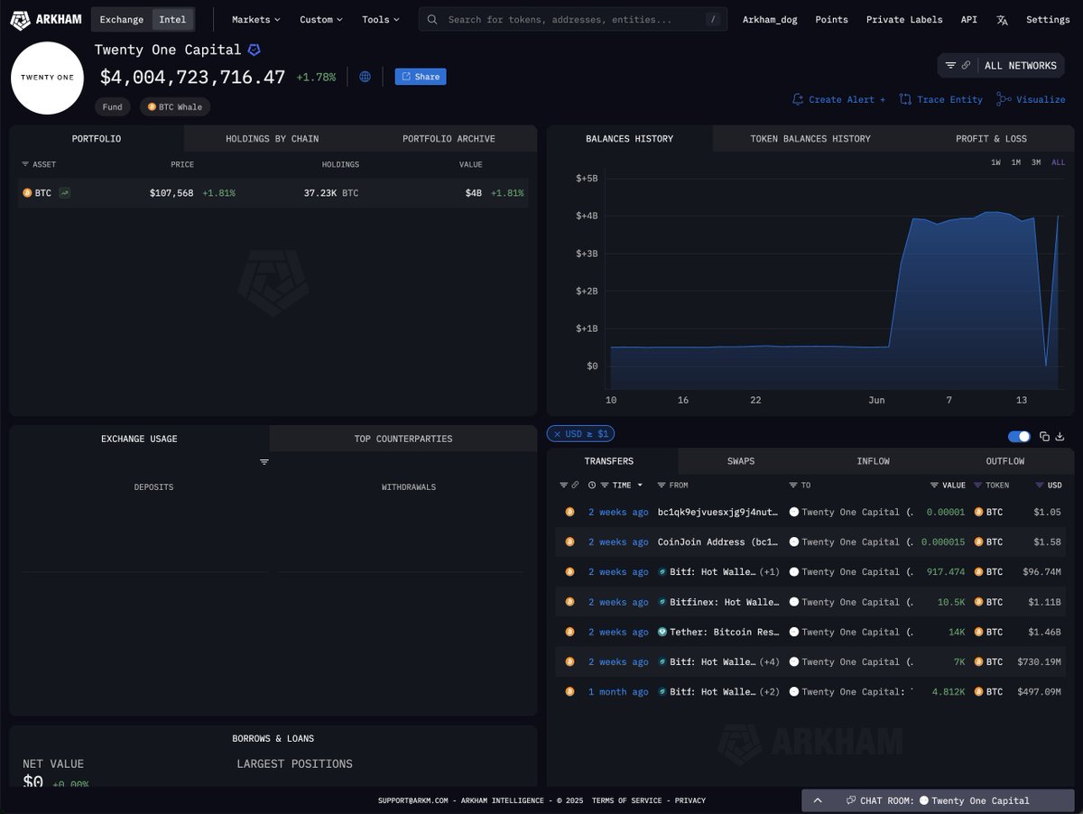Screen dimensions: 1083x814
Task: Click the ASSET column filter icon
Action: pyautogui.click(x=25, y=165)
